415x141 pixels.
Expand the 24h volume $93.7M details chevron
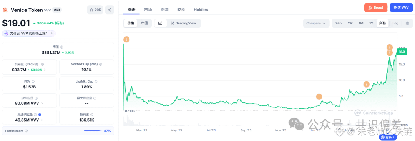pyautogui.click(x=45, y=70)
